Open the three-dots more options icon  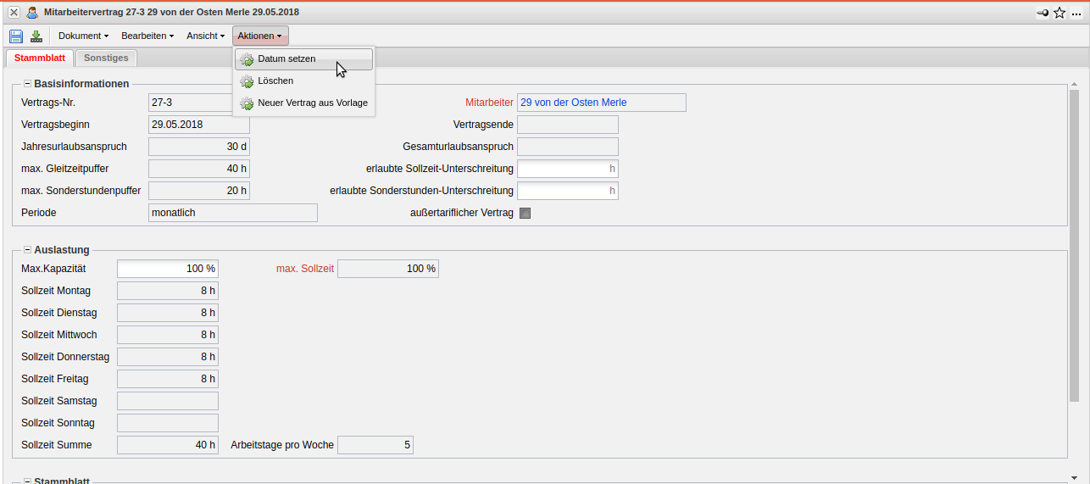click(x=1077, y=14)
